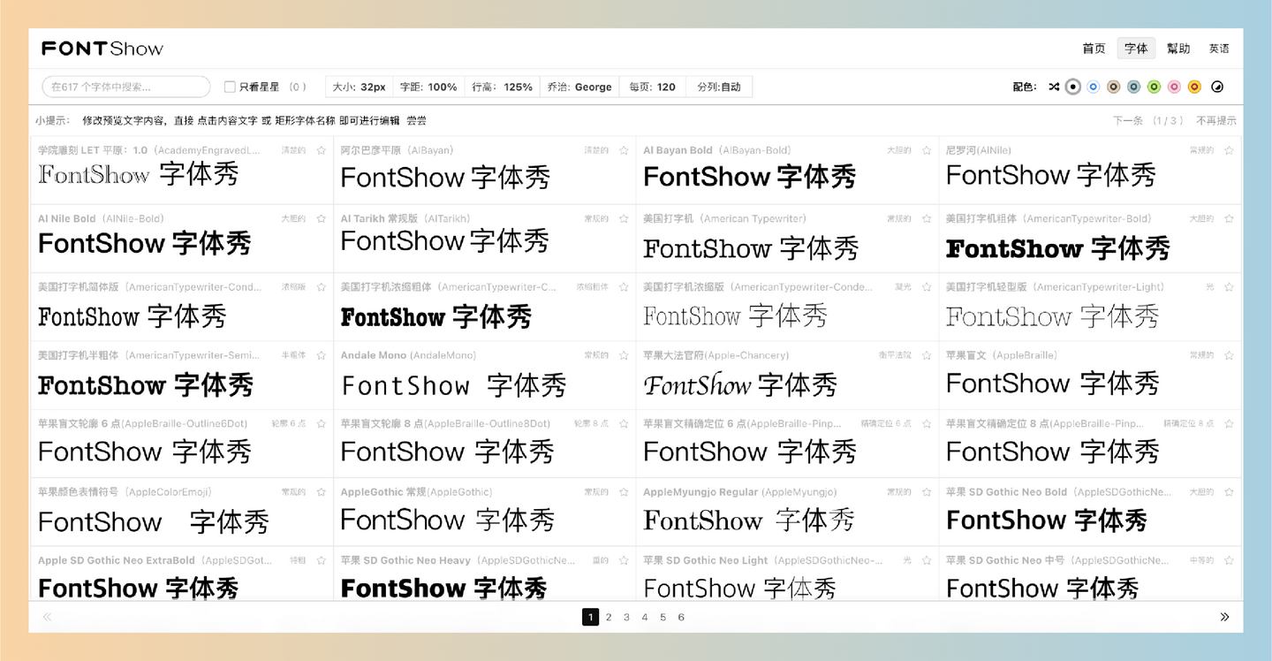This screenshot has width=1272, height=661.
Task: Star the 苹果盲文 (AppleBraille) font
Action: 1229,355
